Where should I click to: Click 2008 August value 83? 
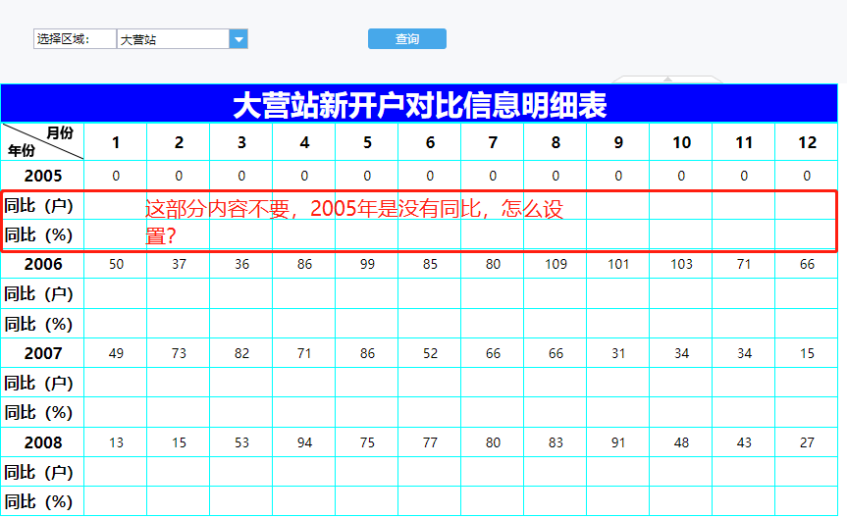[x=556, y=442]
